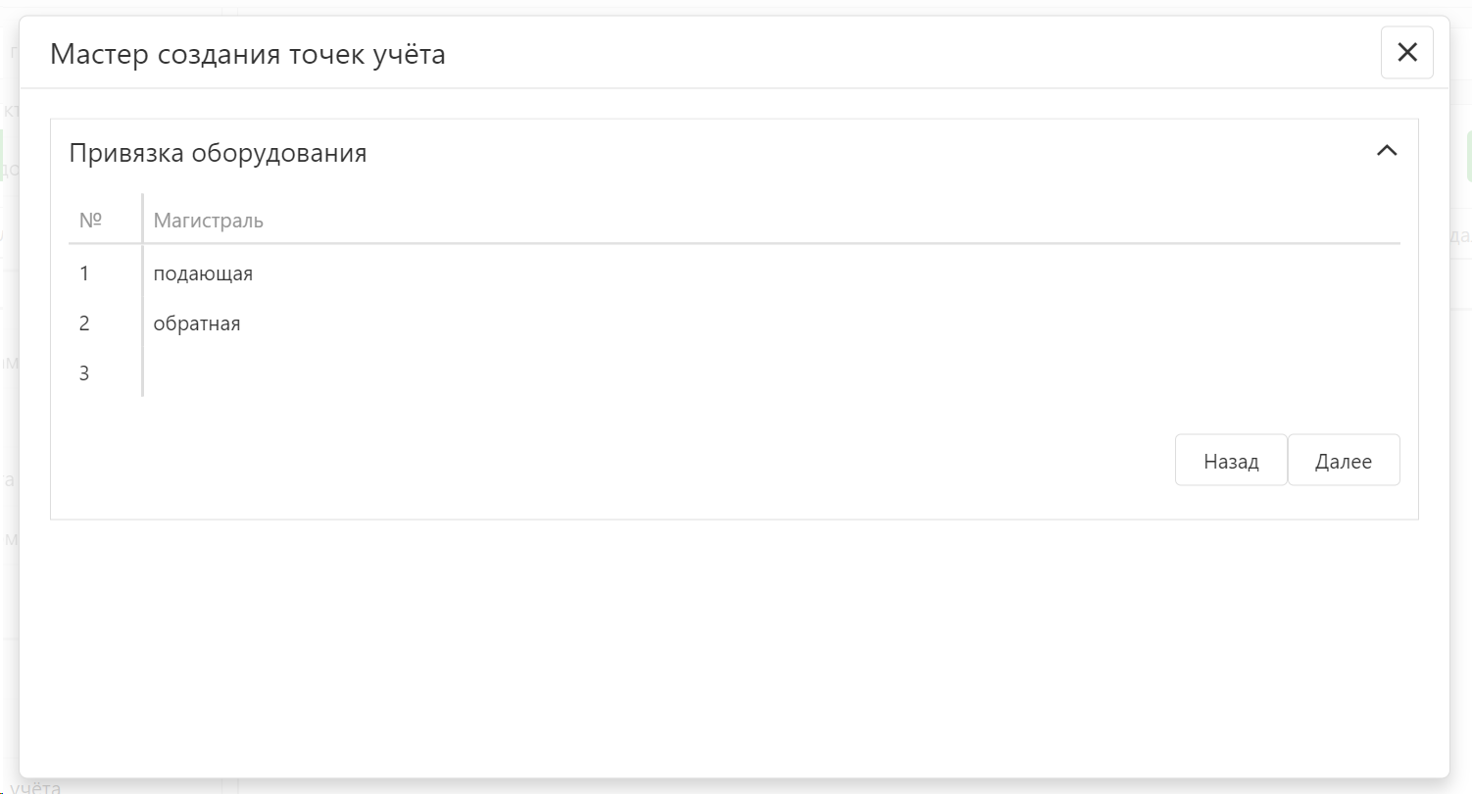Collapse the Привязка оборудования section chevron
The image size is (1472, 794).
1387,151
